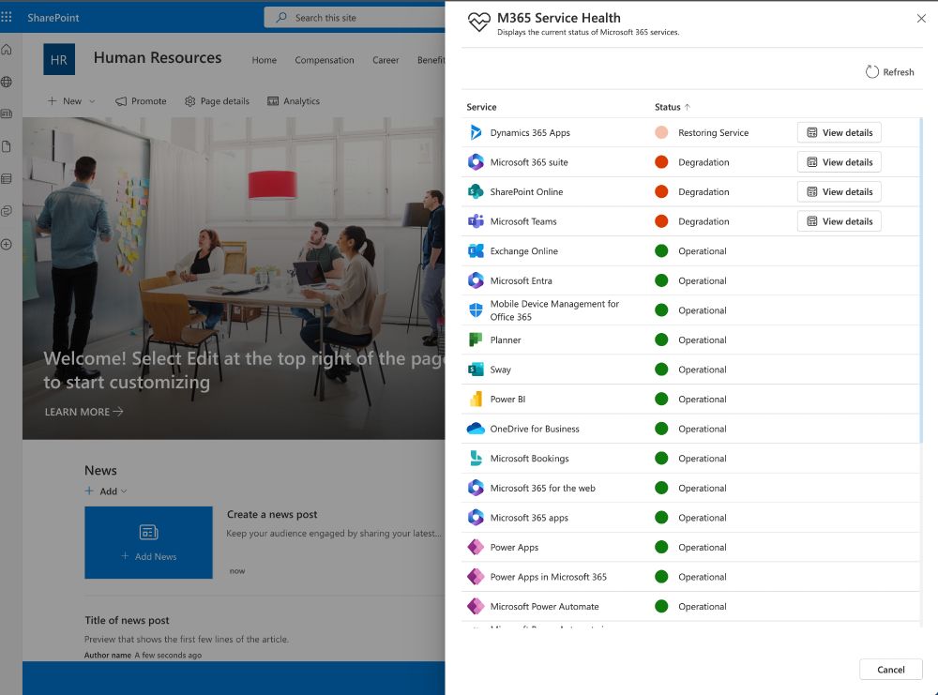This screenshot has height=695, width=938.
Task: Click the Microsoft 365 suite icon
Action: tap(476, 162)
